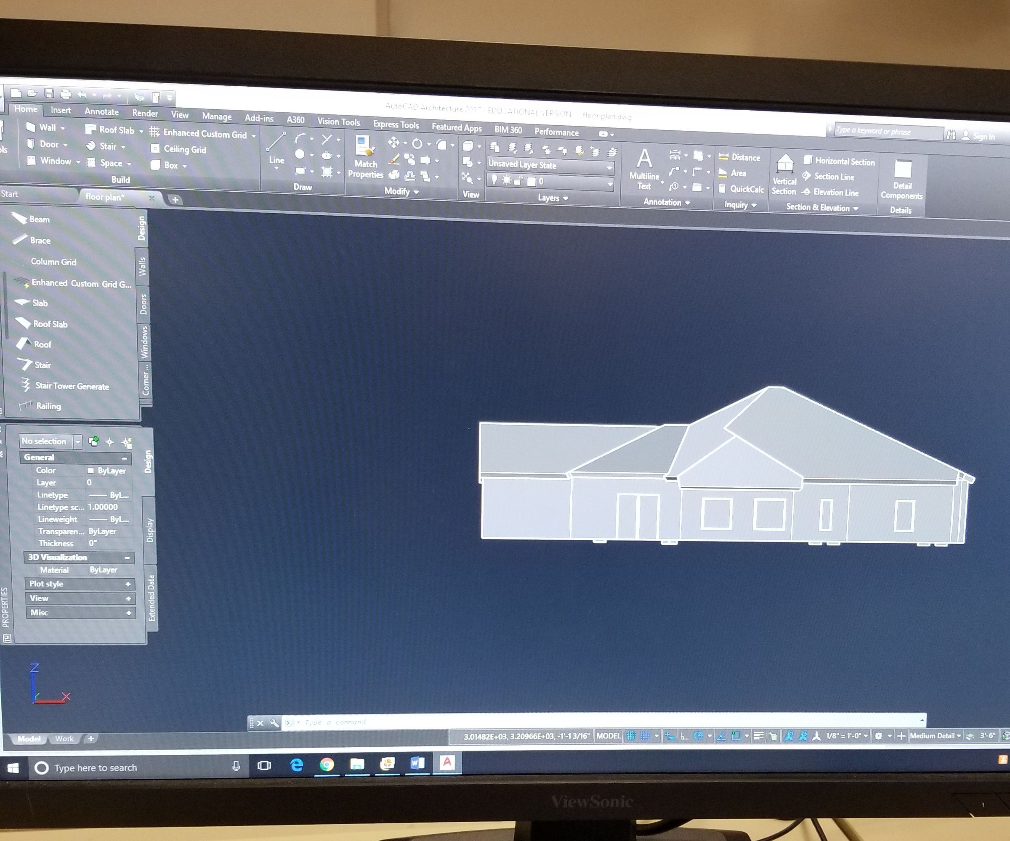
Task: Toggle the grid display in status bar
Action: tap(632, 736)
